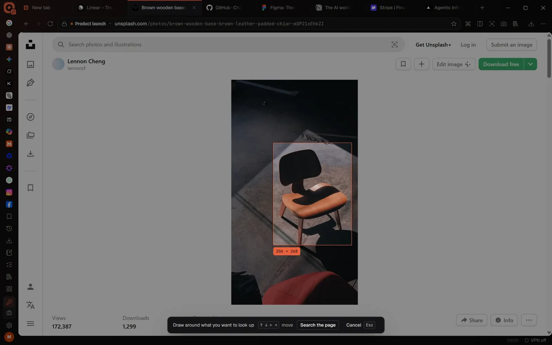Click Get Unsplash+ link
The width and height of the screenshot is (552, 345).
tap(433, 45)
